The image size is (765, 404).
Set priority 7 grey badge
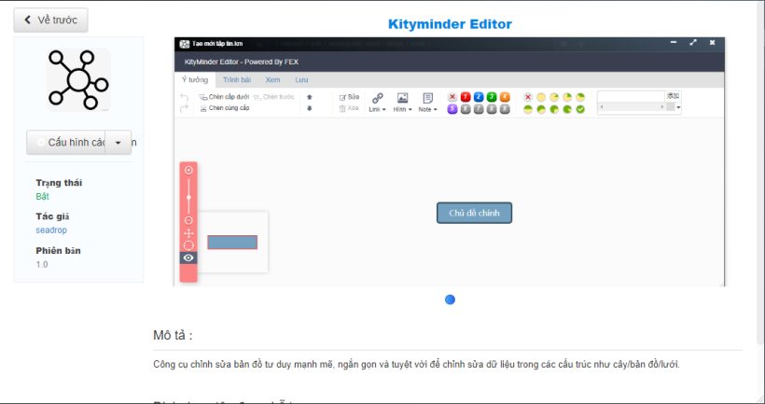click(480, 109)
